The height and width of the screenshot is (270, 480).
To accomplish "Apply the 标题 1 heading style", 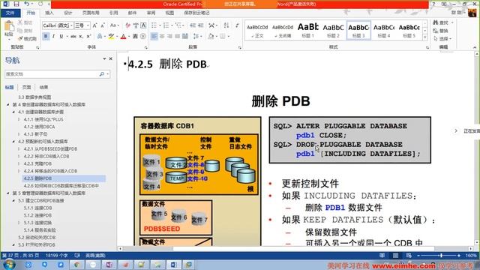I will (x=308, y=30).
